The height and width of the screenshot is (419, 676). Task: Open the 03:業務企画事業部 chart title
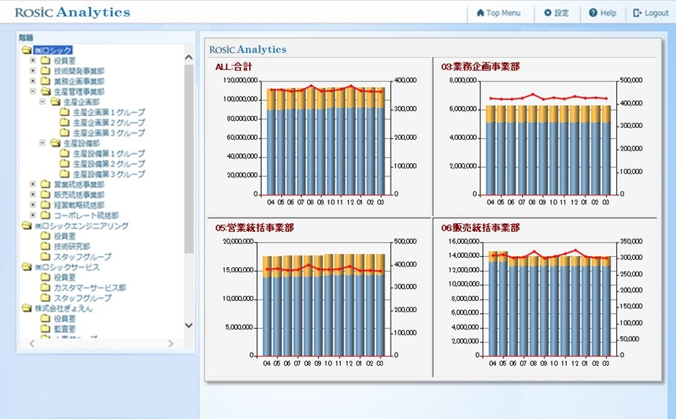point(480,67)
